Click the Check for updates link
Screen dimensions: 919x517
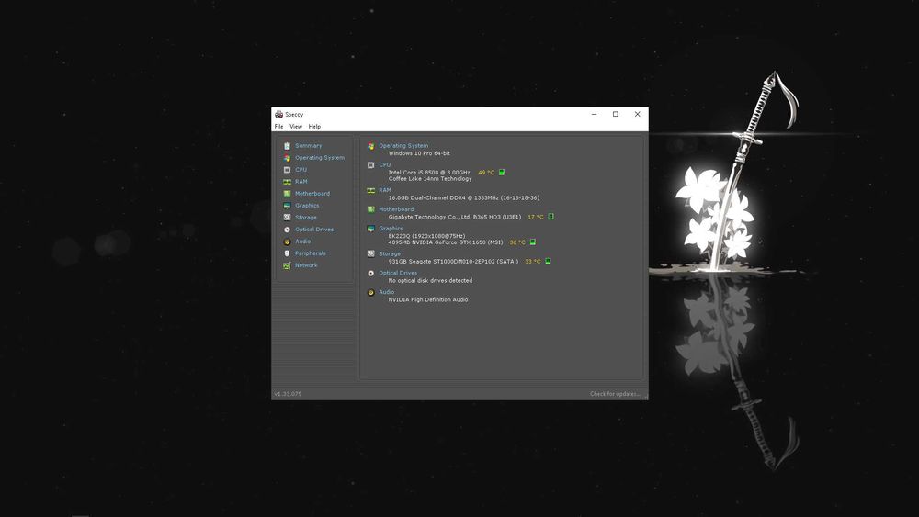tap(615, 394)
